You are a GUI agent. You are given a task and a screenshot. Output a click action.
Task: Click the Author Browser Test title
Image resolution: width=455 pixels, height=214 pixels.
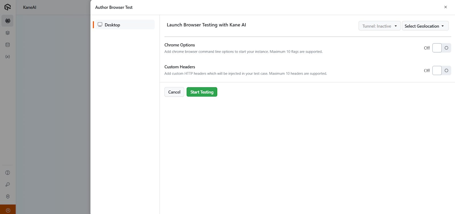[x=114, y=7]
